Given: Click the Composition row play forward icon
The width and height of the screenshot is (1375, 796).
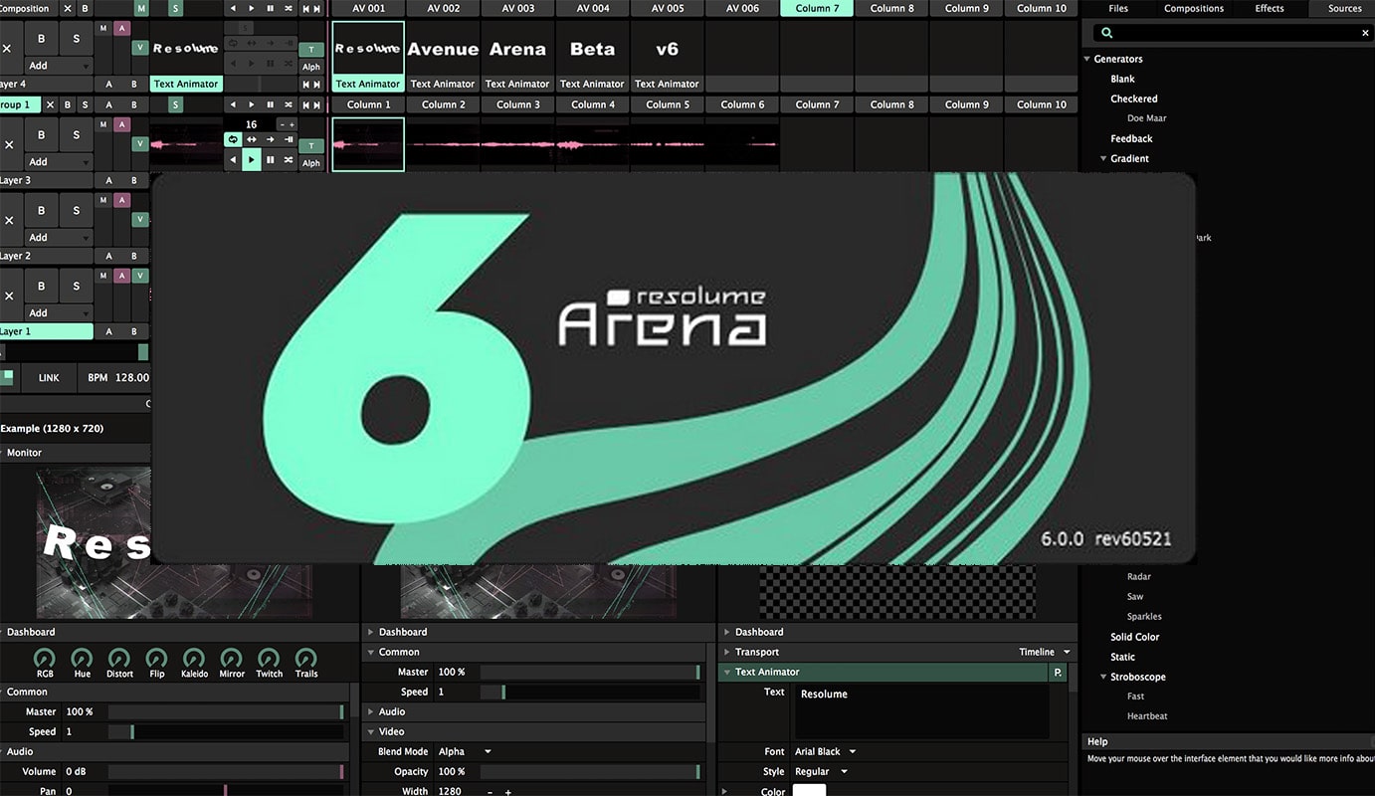Looking at the screenshot, I should click(x=251, y=9).
